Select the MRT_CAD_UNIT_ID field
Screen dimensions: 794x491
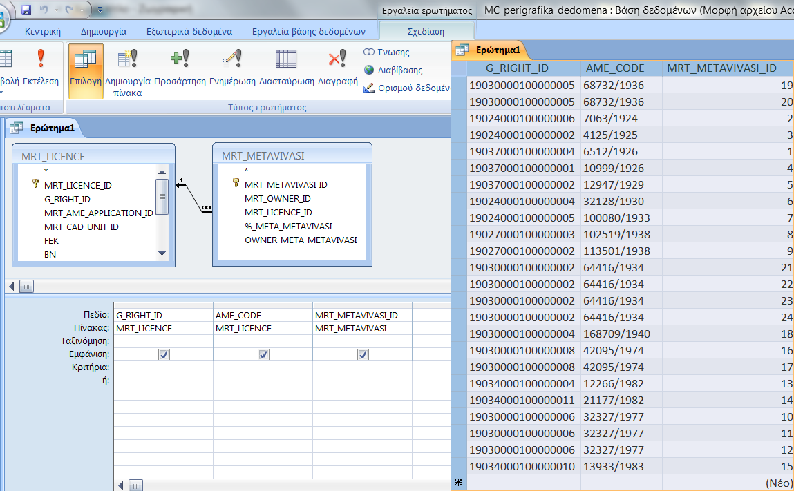[82, 227]
